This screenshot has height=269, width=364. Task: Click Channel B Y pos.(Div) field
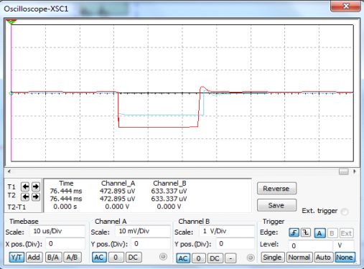point(235,244)
